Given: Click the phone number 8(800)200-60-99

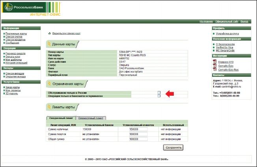Looking at the screenshot, I should click(229, 96).
